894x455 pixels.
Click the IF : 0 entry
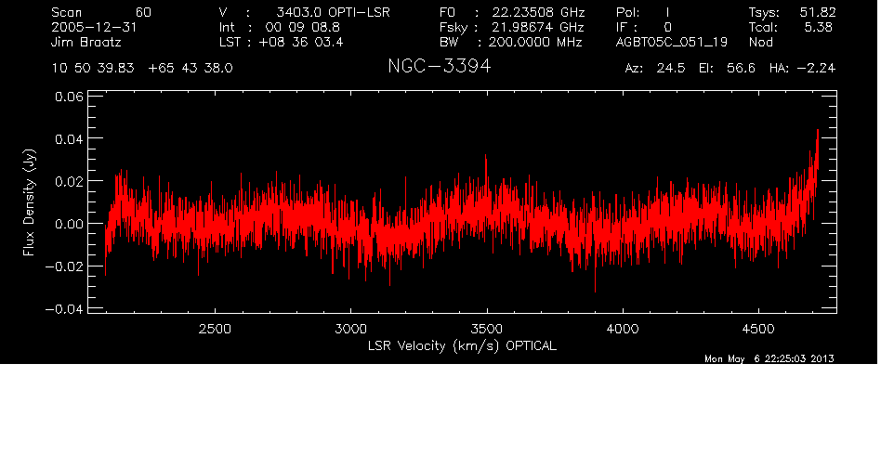[644, 27]
